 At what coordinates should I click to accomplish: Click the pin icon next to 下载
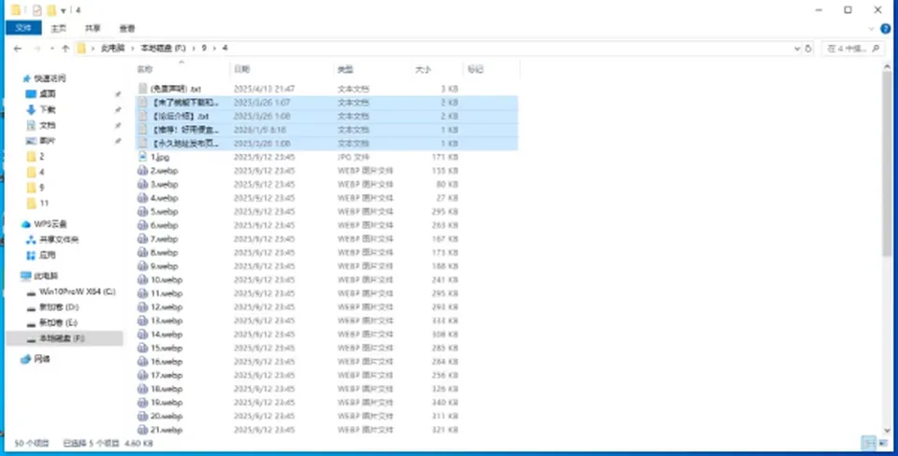118,109
